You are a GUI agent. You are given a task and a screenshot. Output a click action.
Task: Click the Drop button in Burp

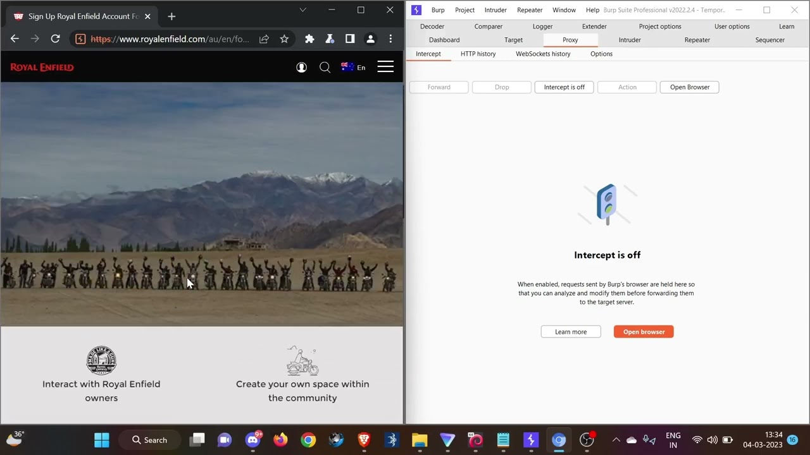(502, 87)
